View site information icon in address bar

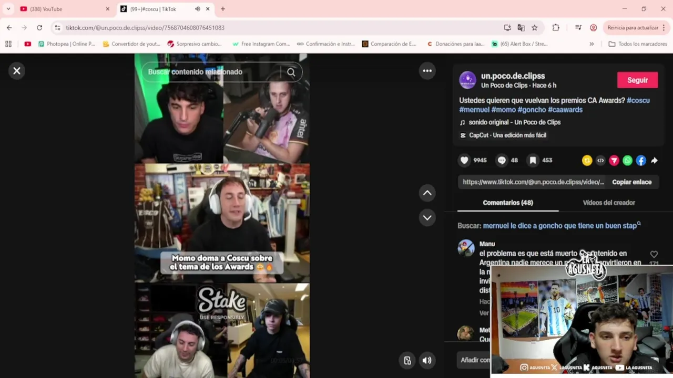57,28
